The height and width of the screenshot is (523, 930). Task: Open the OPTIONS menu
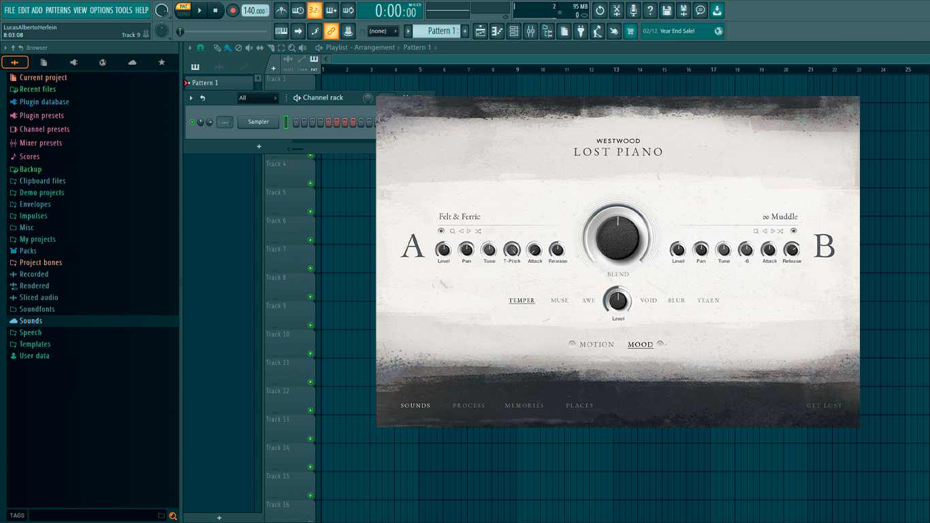coord(101,10)
